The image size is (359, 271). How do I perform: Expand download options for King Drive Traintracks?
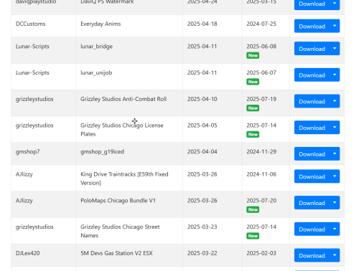(x=335, y=176)
